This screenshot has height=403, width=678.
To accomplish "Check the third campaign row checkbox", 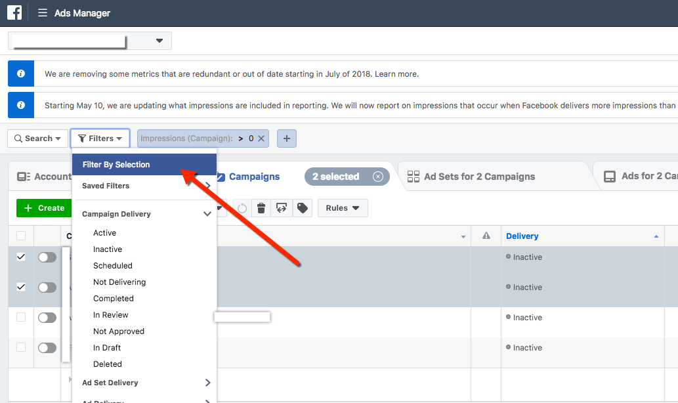I will coord(21,317).
